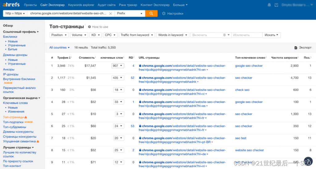Open the http + https protocol dropdown
The height and width of the screenshot is (169, 316).
(x=15, y=14)
